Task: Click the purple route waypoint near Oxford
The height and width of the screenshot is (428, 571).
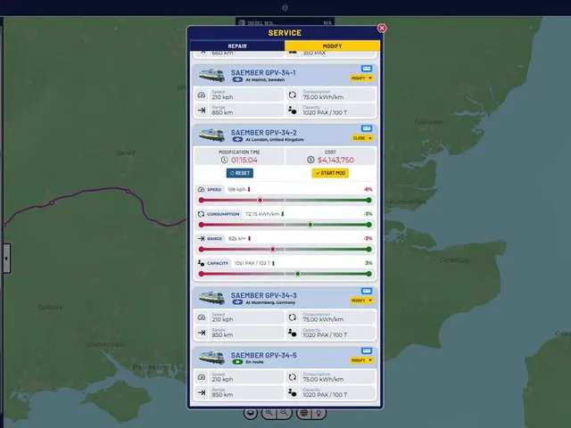Action: click(x=128, y=191)
